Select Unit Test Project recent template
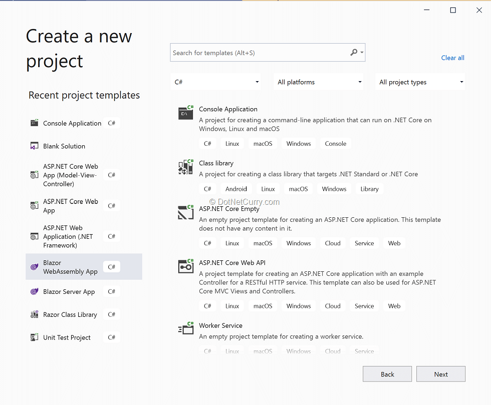Image resolution: width=491 pixels, height=405 pixels. [x=84, y=337]
